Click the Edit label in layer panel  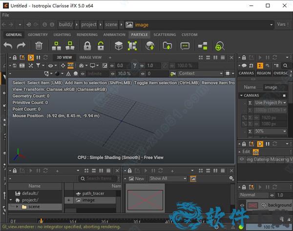246,151
